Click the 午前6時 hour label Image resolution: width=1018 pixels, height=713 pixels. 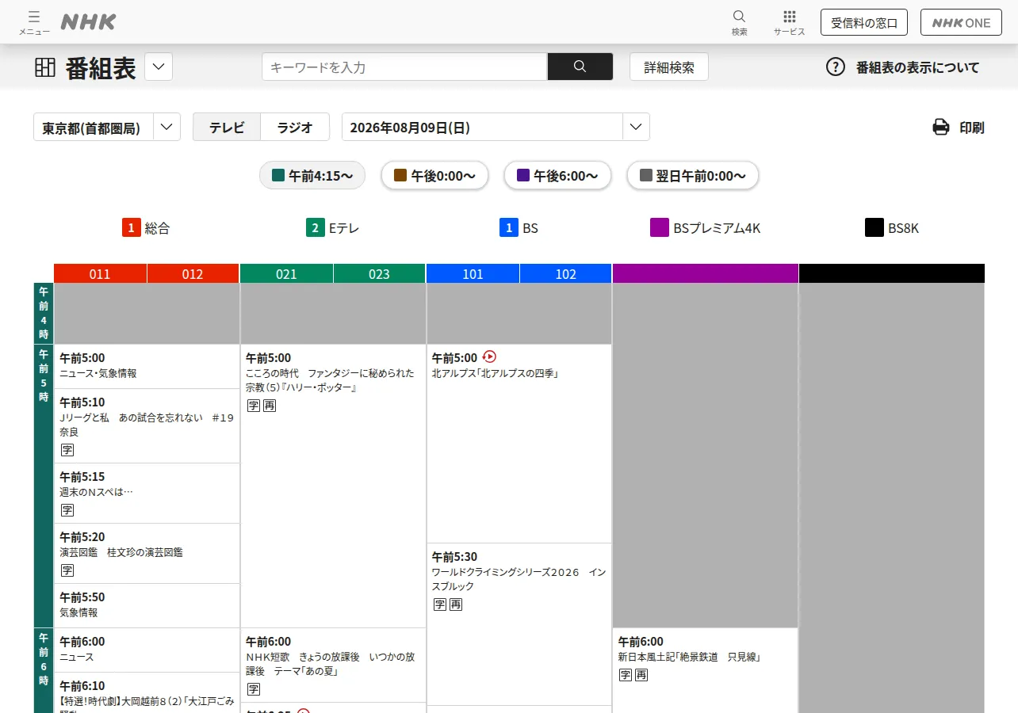[44, 670]
